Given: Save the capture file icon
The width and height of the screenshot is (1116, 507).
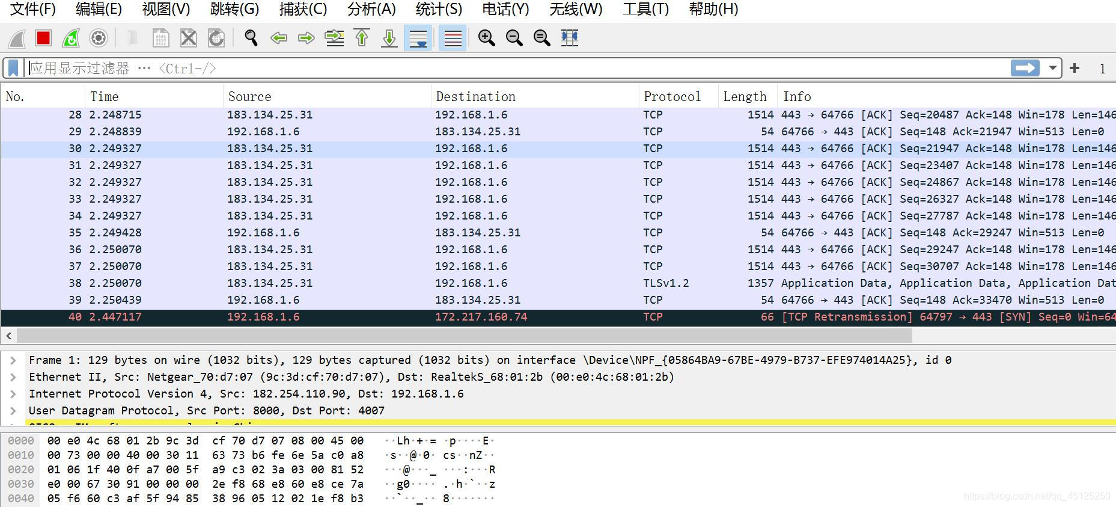Looking at the screenshot, I should (x=160, y=38).
